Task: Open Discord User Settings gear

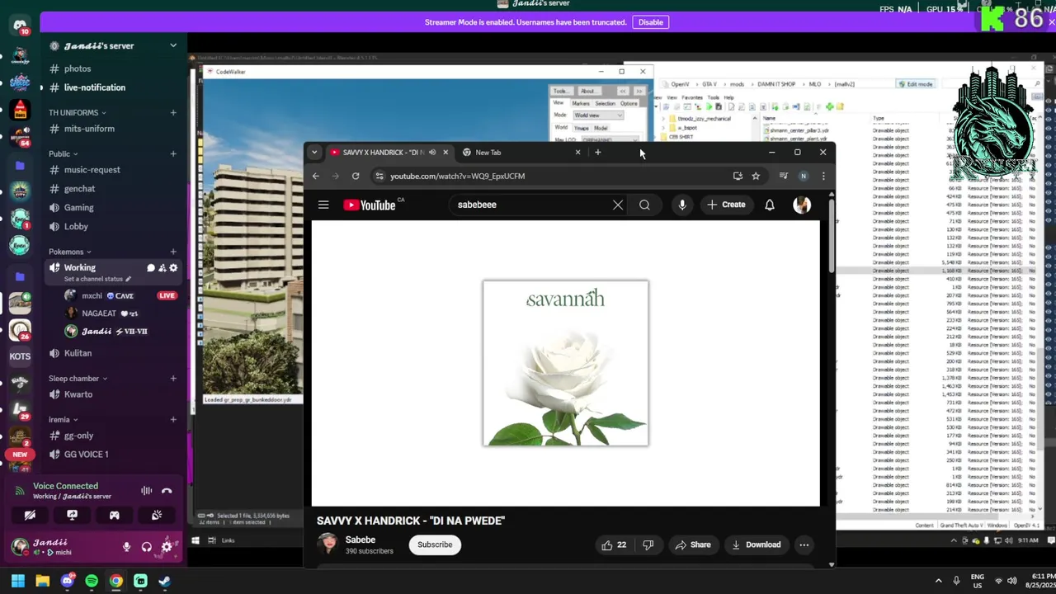Action: click(x=167, y=546)
